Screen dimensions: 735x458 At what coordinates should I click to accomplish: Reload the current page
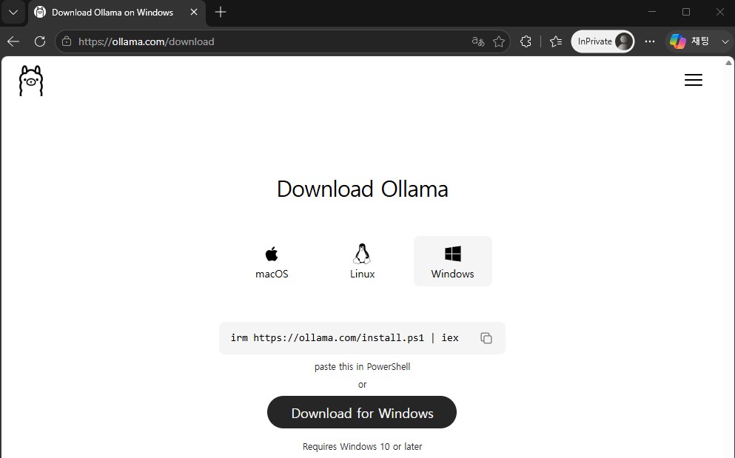pyautogui.click(x=40, y=41)
